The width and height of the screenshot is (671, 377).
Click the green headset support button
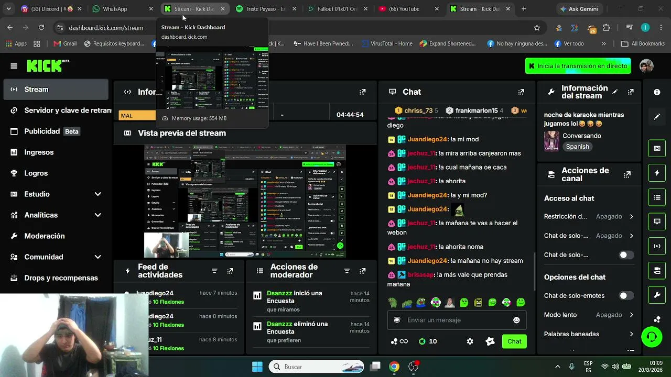coord(652,337)
